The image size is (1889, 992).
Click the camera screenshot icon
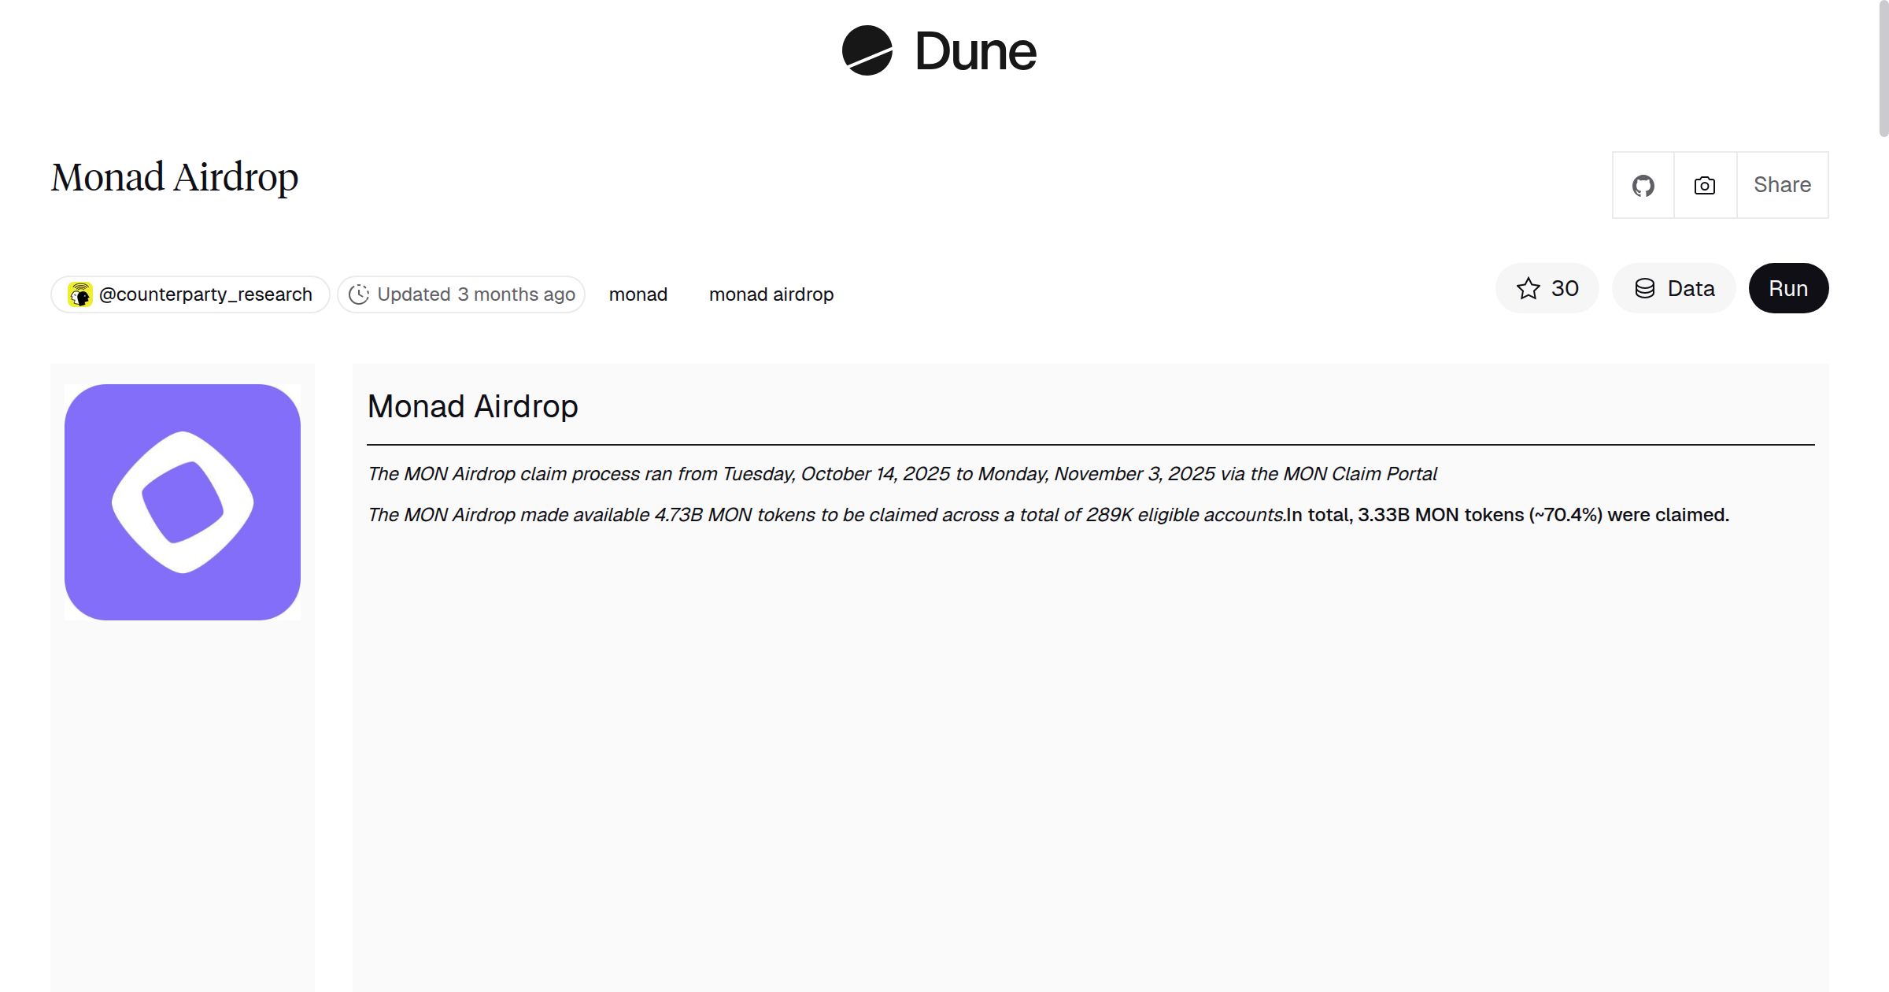click(1703, 185)
